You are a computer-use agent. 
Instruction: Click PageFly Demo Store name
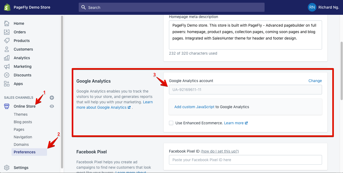click(32, 7)
